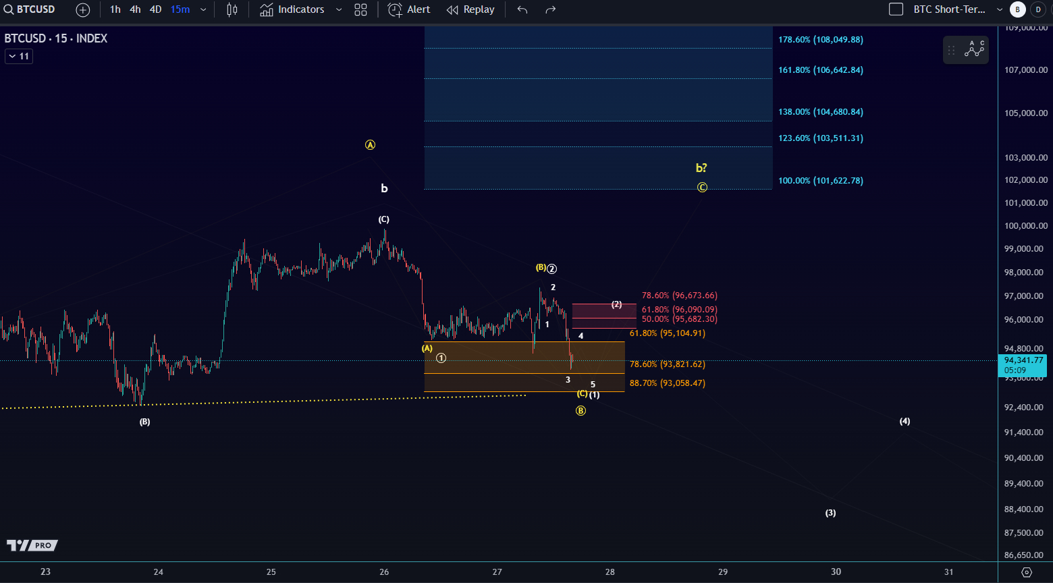The width and height of the screenshot is (1053, 583).
Task: Expand the favorite indicators dropdown chevron
Action: 339,9
